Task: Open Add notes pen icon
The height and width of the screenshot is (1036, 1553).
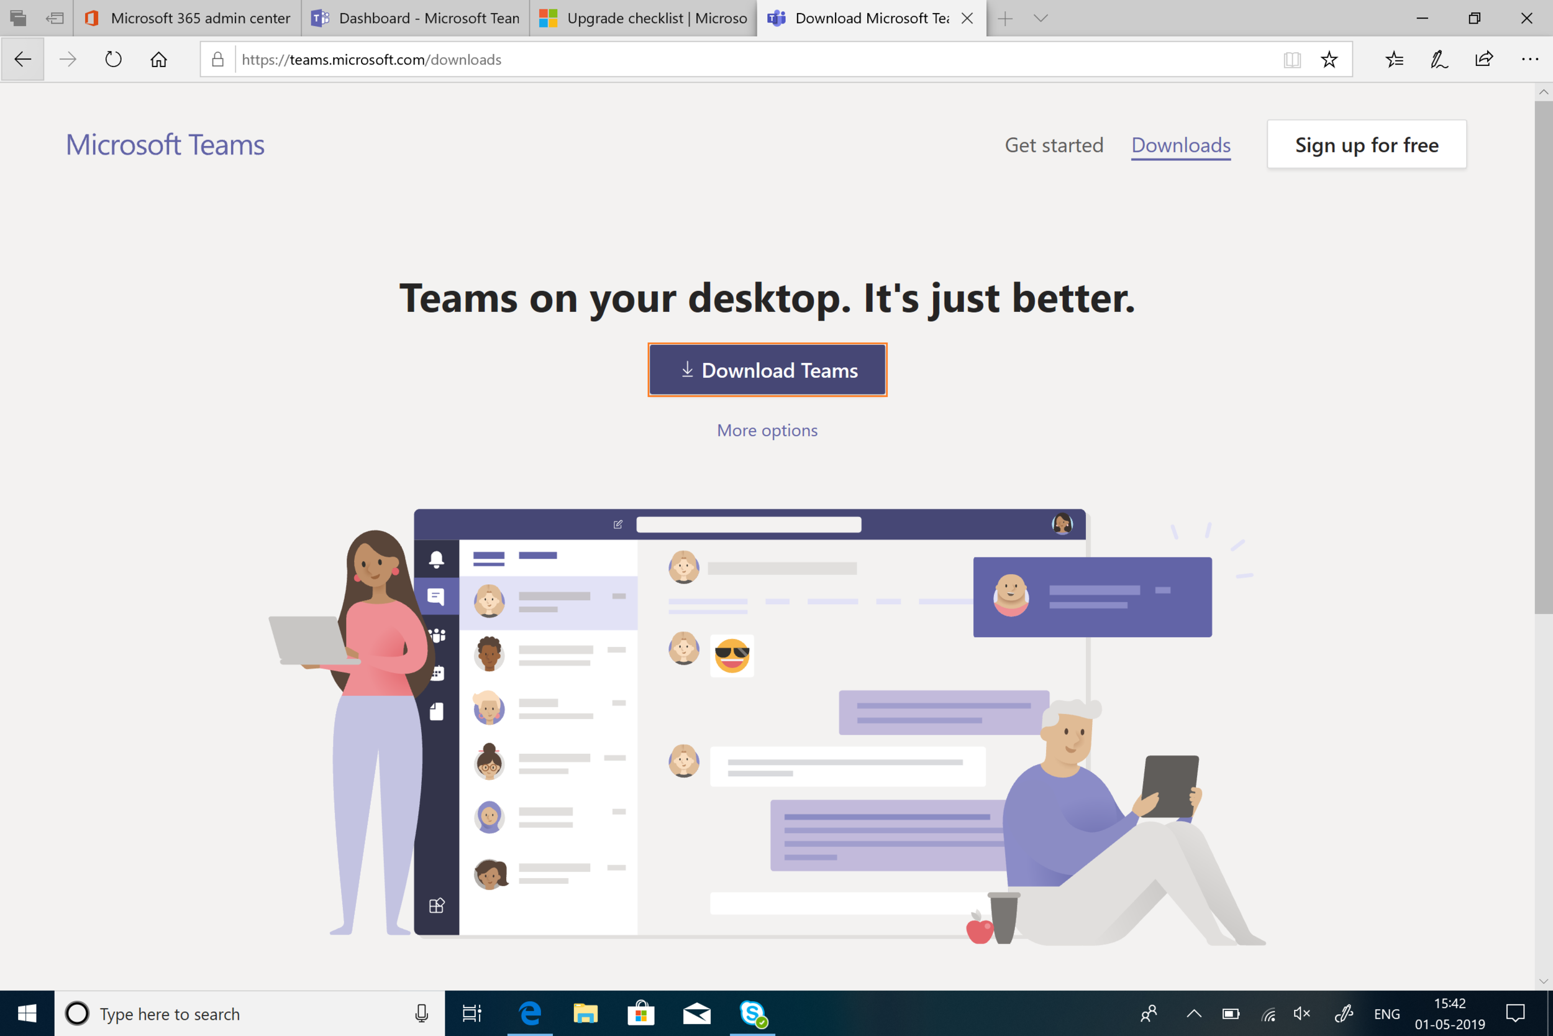Action: 1439,60
